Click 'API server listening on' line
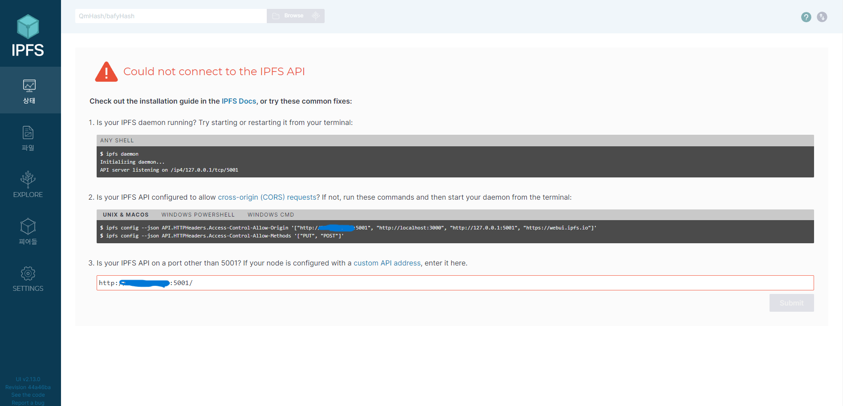This screenshot has width=843, height=406. (169, 170)
